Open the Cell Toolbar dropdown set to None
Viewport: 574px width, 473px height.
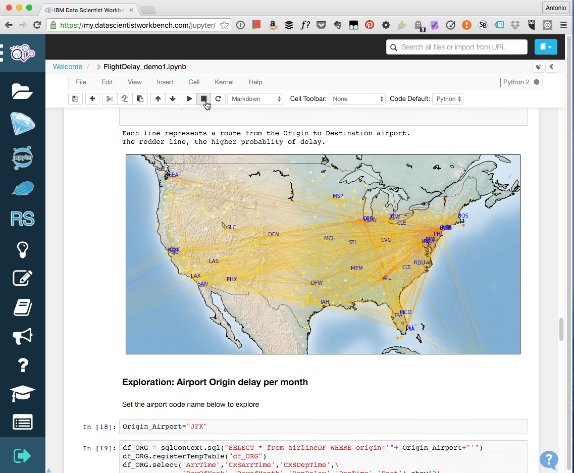point(357,99)
